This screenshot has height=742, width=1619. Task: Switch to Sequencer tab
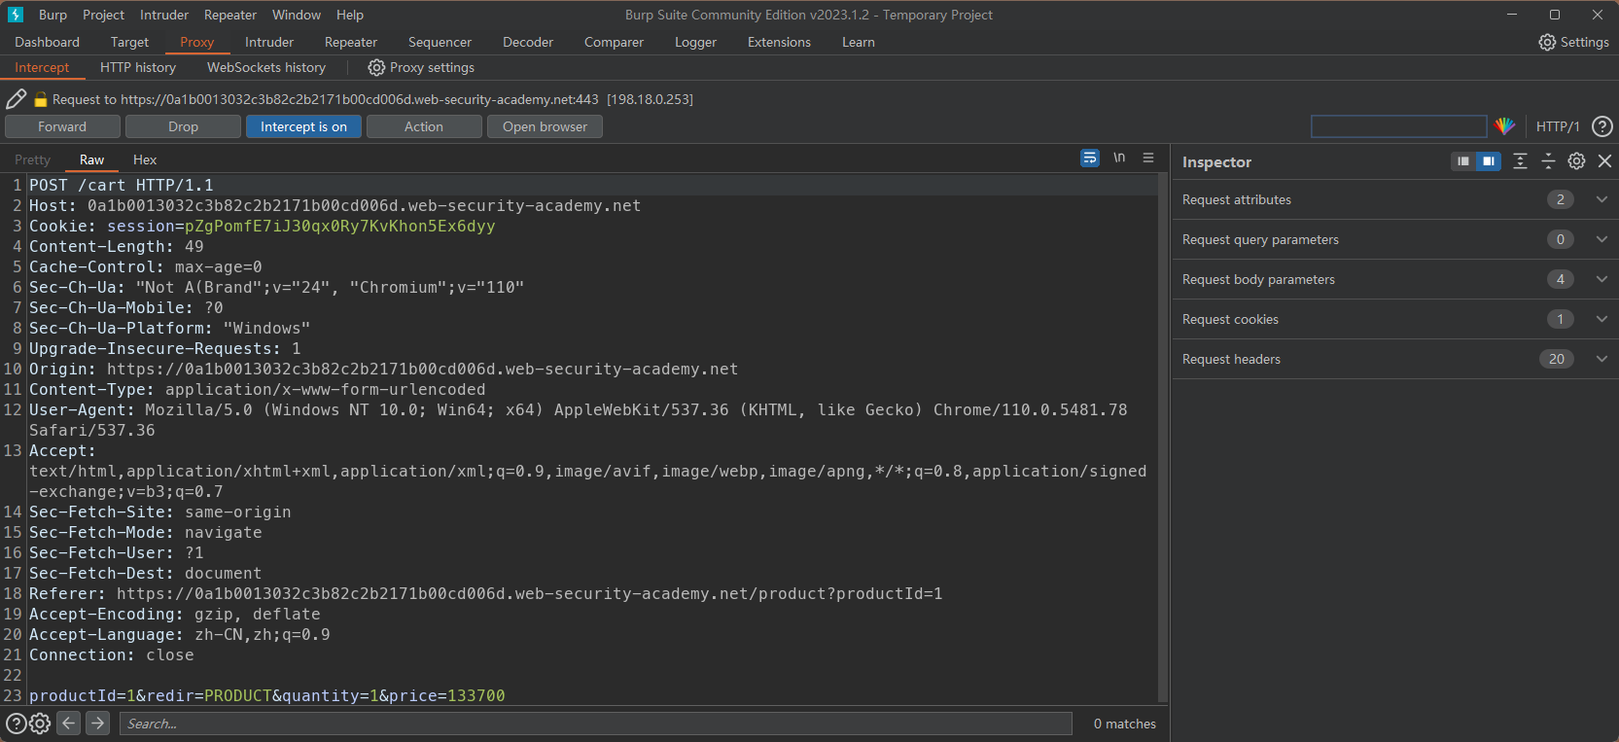point(440,42)
